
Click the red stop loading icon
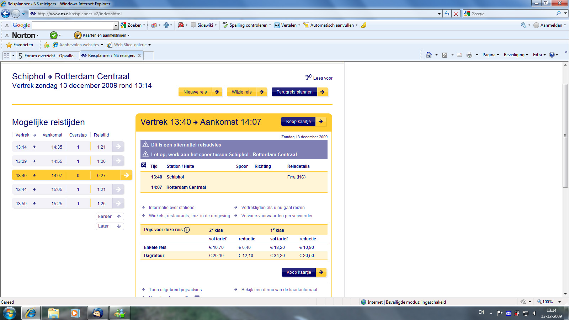[456, 14]
